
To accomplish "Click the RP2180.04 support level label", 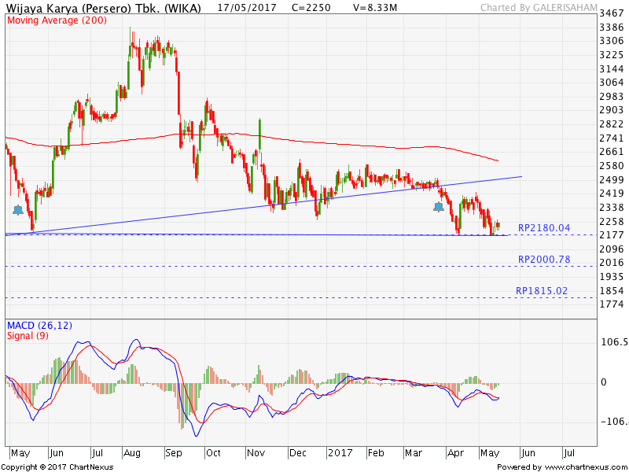I will (544, 227).
